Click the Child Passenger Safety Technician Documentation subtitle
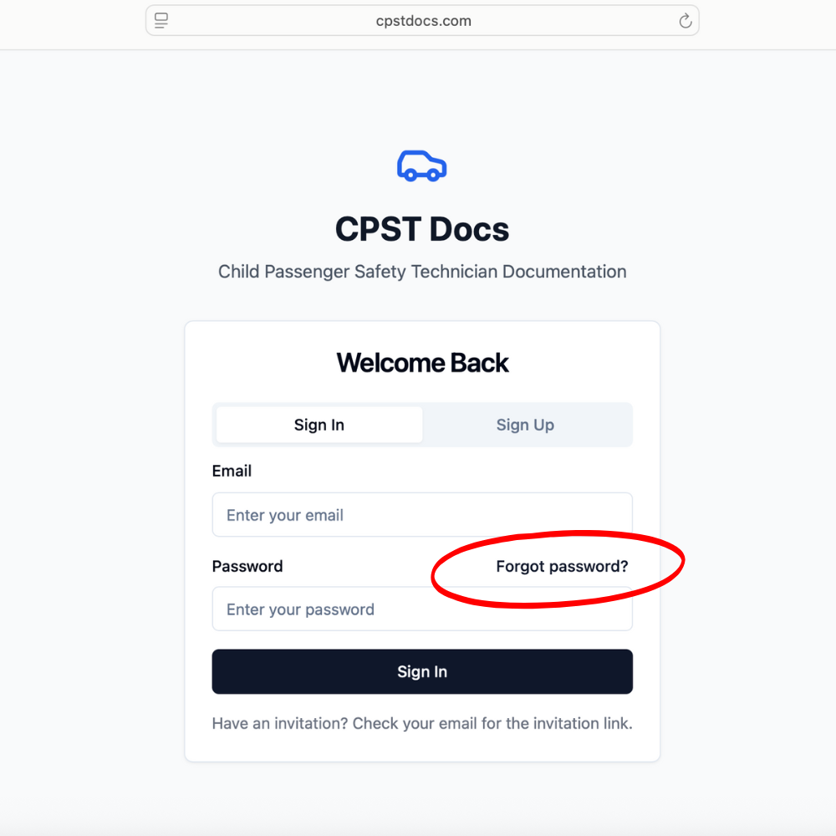This screenshot has height=836, width=836. click(422, 272)
